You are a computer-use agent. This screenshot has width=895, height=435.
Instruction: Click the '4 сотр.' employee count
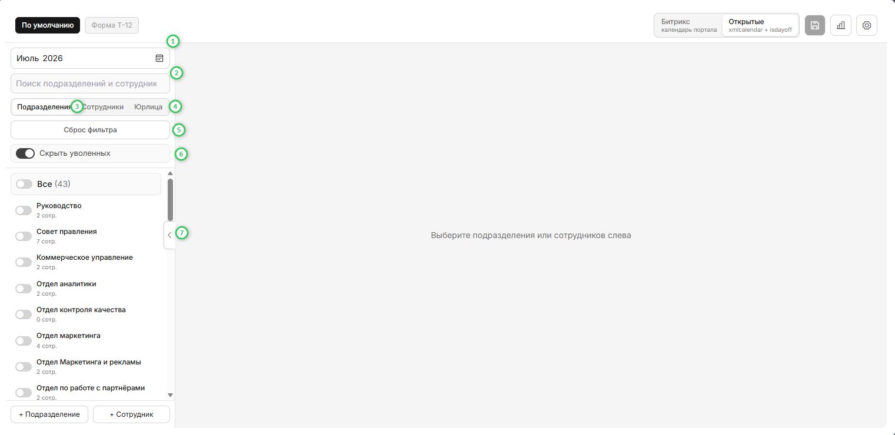(46, 346)
